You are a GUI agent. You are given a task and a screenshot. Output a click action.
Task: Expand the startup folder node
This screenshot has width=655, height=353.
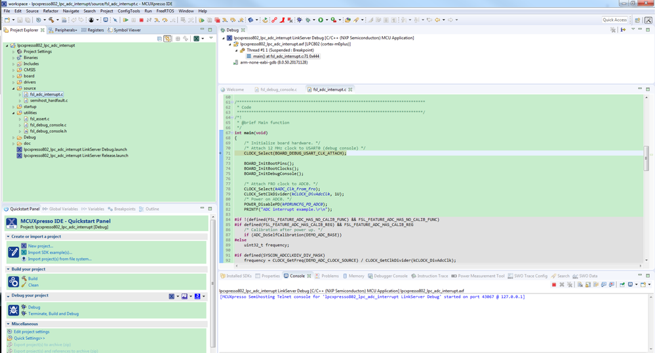click(13, 107)
